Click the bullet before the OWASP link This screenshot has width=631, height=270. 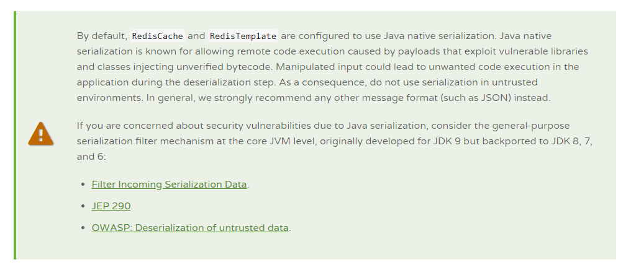83,228
